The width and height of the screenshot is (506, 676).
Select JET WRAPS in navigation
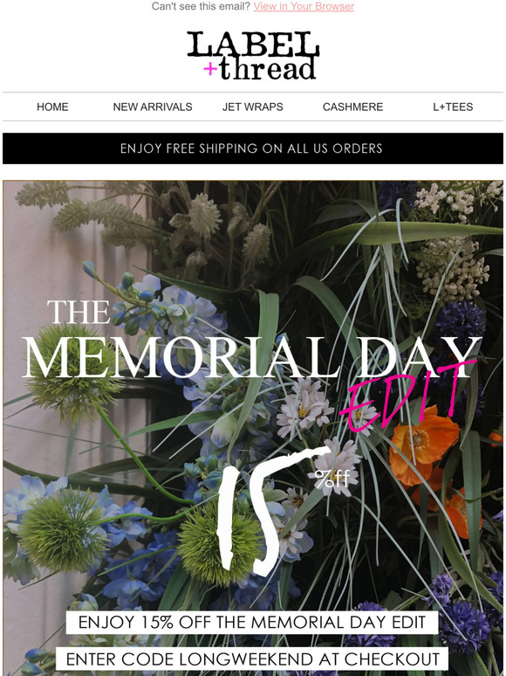coord(253,107)
